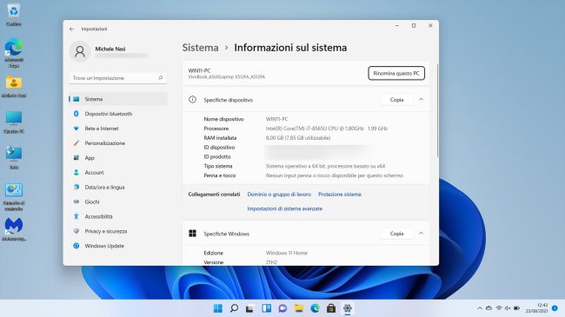This screenshot has height=317, width=565.
Task: Click the Windows 11 Home edition text
Action: [x=287, y=253]
